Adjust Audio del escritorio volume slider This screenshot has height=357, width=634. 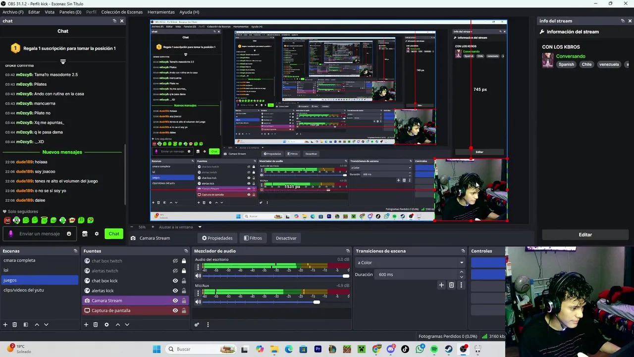[x=346, y=276]
